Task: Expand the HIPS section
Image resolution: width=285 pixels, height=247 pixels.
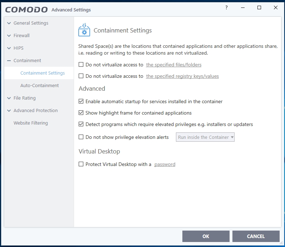Action: click(x=9, y=48)
